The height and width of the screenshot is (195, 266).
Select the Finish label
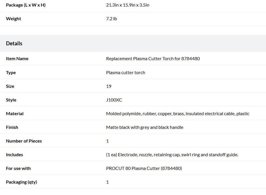12,127
